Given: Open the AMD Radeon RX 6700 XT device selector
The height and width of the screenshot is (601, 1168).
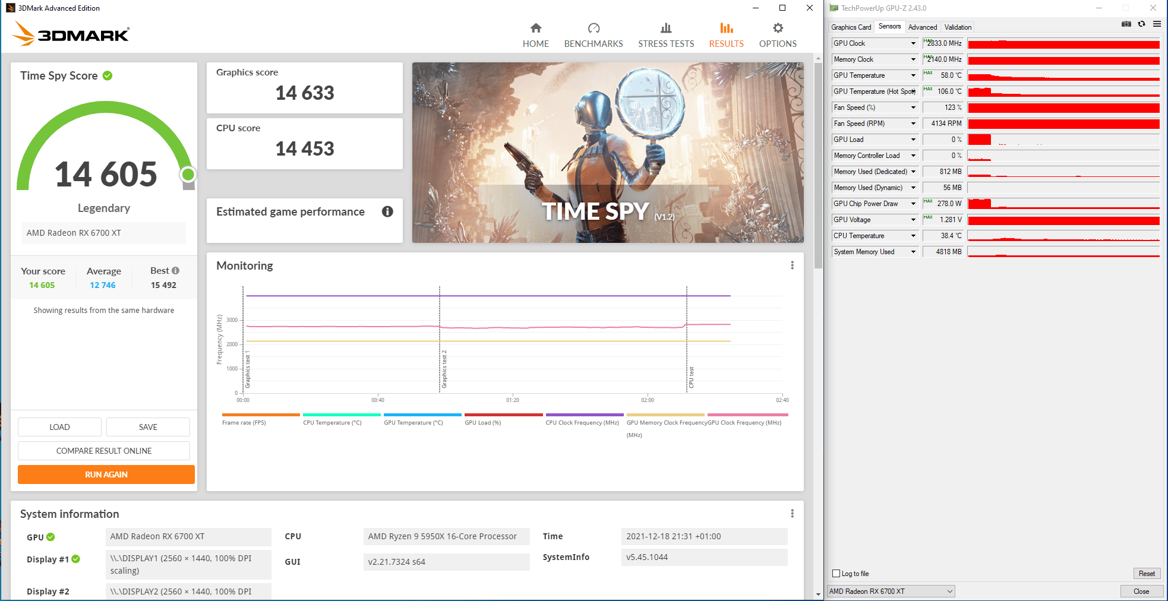Looking at the screenshot, I should pyautogui.click(x=891, y=591).
